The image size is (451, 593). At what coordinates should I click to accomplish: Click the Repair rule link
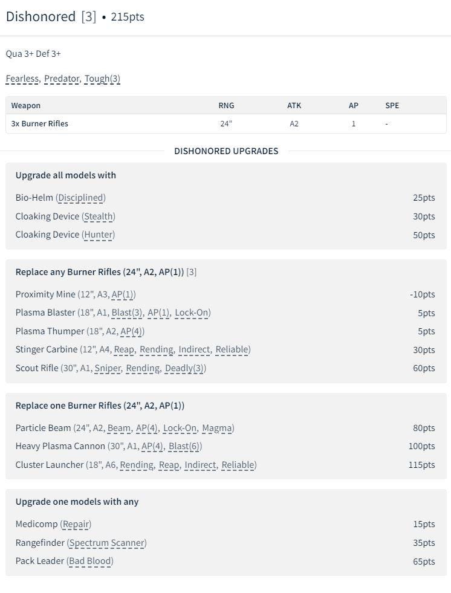pos(76,524)
